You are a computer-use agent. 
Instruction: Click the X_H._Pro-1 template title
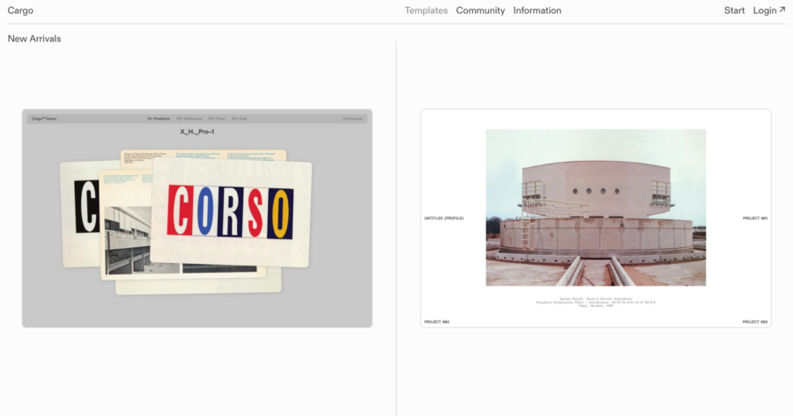coord(197,132)
